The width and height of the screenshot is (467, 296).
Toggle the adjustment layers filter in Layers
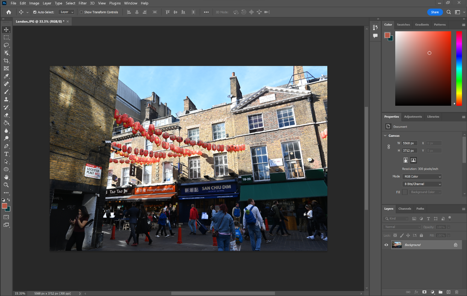[421, 219]
